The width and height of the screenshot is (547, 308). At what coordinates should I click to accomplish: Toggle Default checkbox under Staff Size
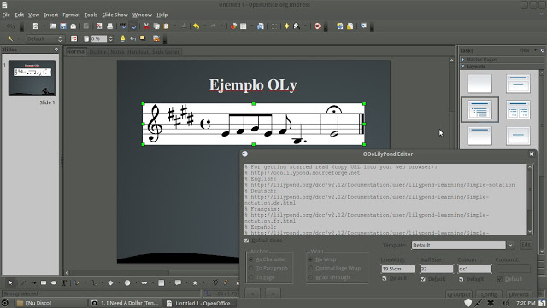pos(423,279)
